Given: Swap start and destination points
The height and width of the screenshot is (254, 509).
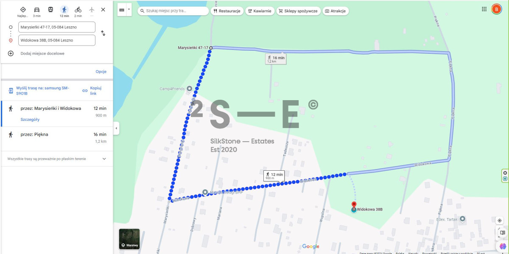Looking at the screenshot, I should point(103,33).
